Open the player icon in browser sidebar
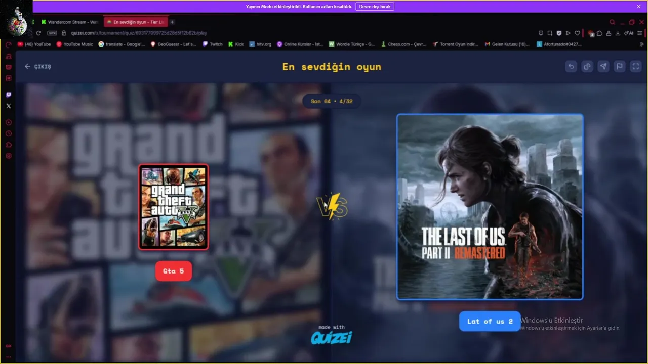648x364 pixels. pyautogui.click(x=8, y=122)
